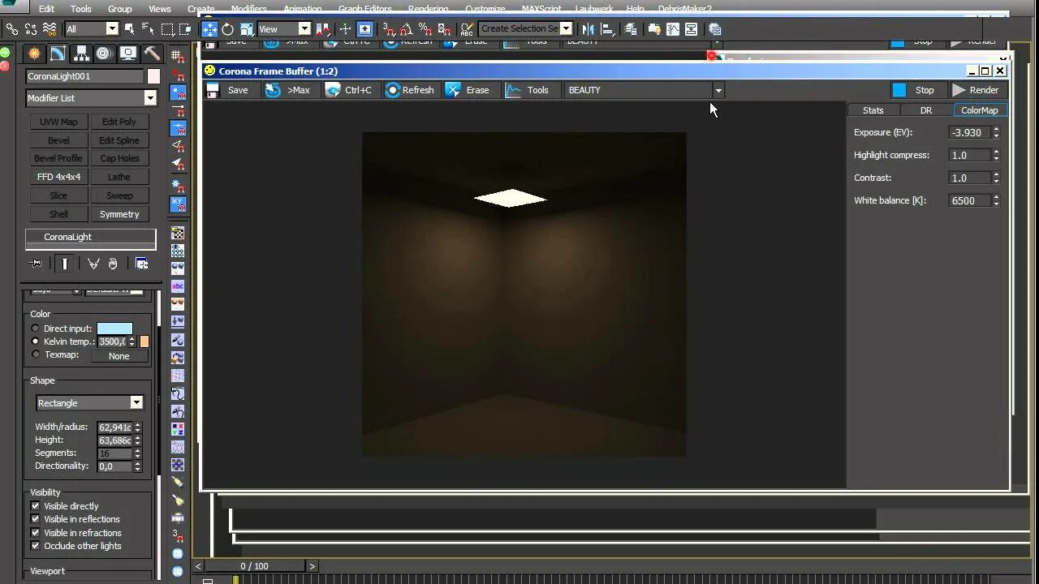Viewport: 1039px width, 584px height.
Task: Toggle the Window/Crossing selection icon
Action: click(x=186, y=29)
